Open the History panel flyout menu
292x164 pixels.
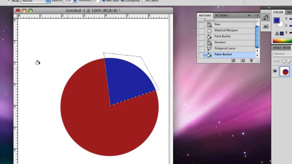pos(256,15)
